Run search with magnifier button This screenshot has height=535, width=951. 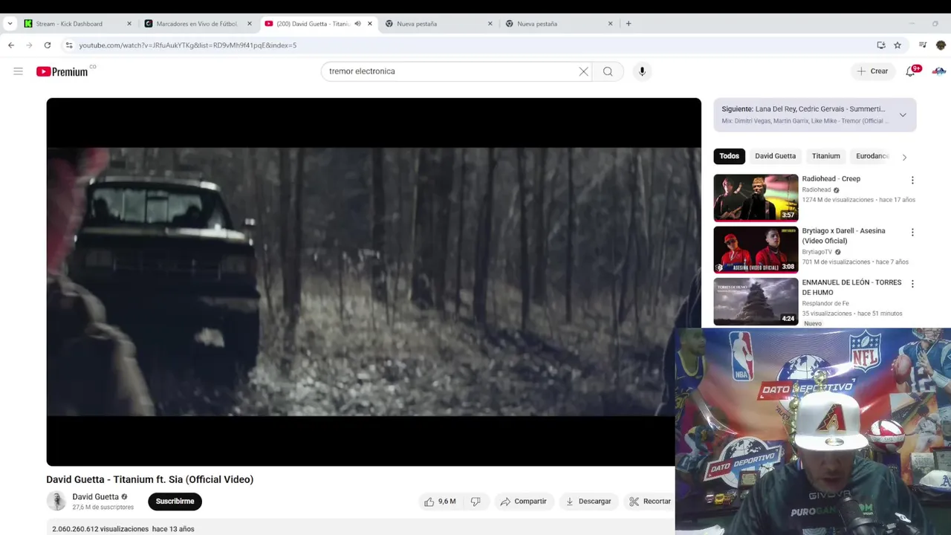[608, 71]
